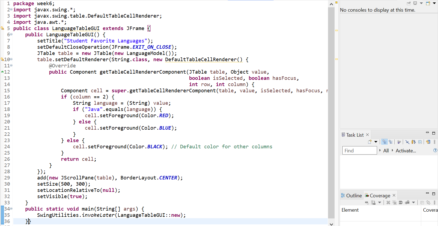Toggle Link with Current Selection in Coverage
This screenshot has width=438, height=226.
428,202
